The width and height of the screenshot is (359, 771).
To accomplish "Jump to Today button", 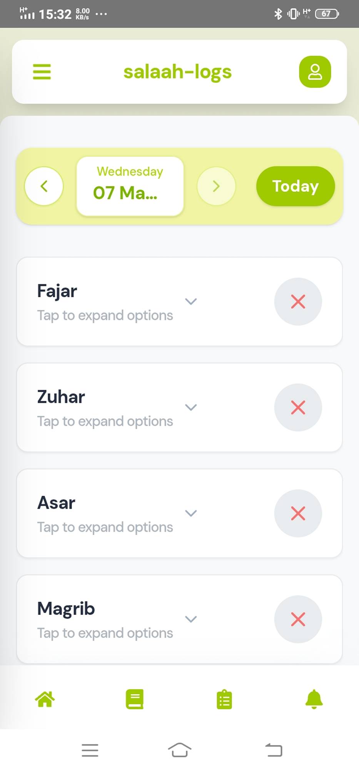I will 296,186.
